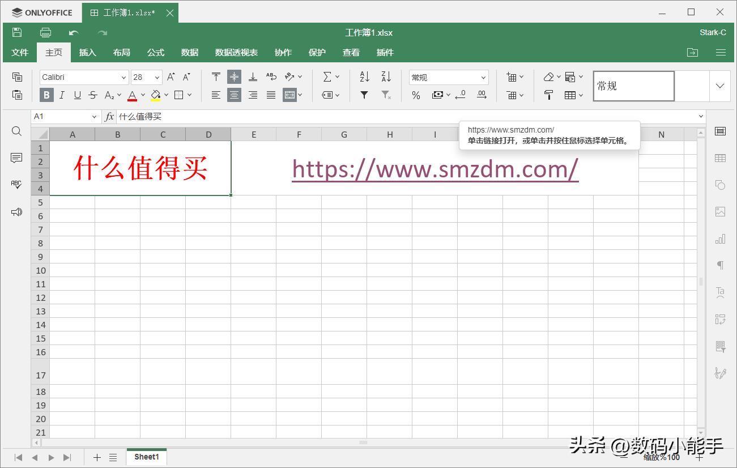Toggle bold formatting for the cell text
The image size is (737, 468).
(x=46, y=95)
